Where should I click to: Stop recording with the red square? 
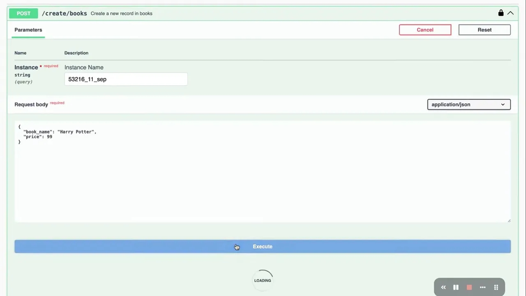tap(469, 287)
